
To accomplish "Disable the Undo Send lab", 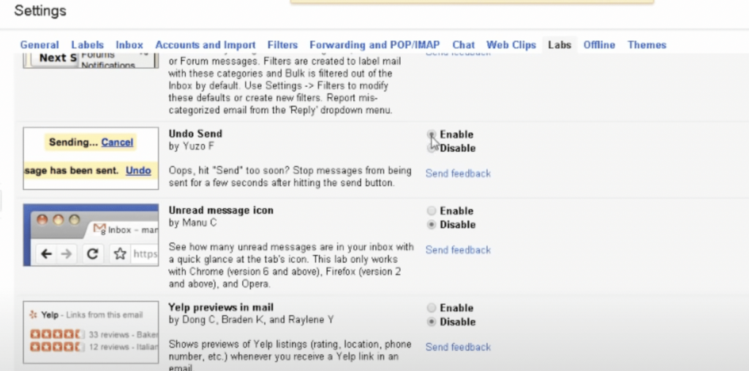I will pos(432,148).
